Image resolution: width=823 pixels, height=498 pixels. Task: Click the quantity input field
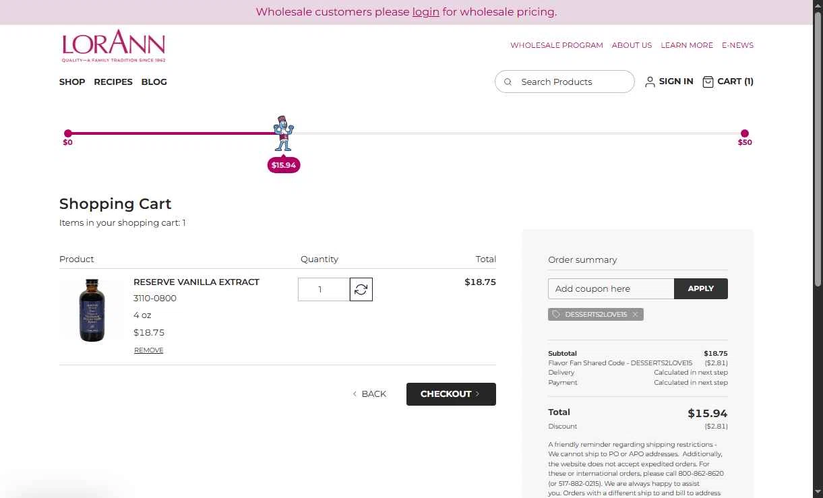pyautogui.click(x=324, y=289)
